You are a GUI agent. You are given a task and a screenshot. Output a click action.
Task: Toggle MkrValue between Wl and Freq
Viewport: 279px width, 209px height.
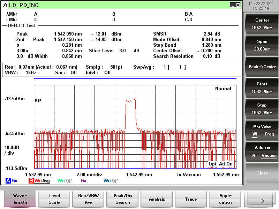(x=262, y=130)
